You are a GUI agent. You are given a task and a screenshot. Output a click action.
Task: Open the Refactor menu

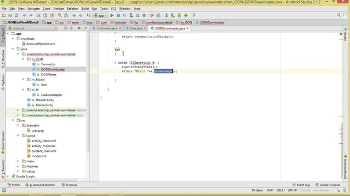[x=73, y=9]
